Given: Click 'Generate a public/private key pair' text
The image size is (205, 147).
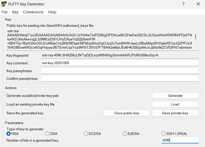Looking at the screenshot, I should tap(33, 96).
